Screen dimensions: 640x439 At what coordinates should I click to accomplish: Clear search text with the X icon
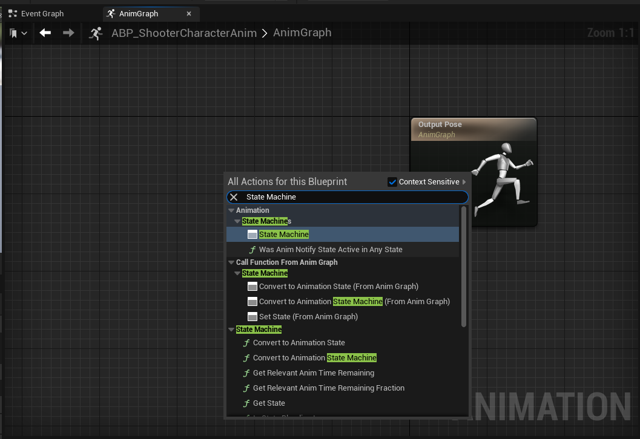tap(234, 197)
